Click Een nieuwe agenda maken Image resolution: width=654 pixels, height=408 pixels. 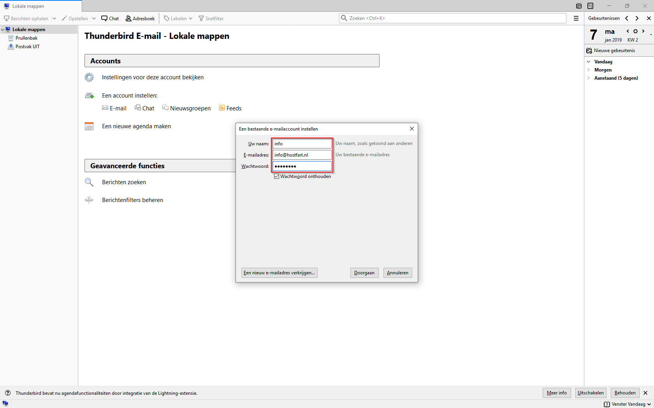click(x=136, y=126)
